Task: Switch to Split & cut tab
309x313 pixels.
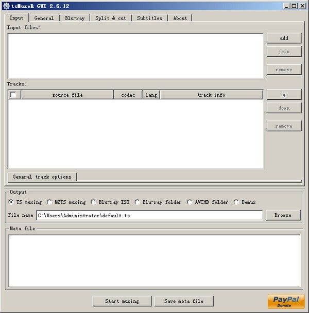Action: click(x=111, y=18)
